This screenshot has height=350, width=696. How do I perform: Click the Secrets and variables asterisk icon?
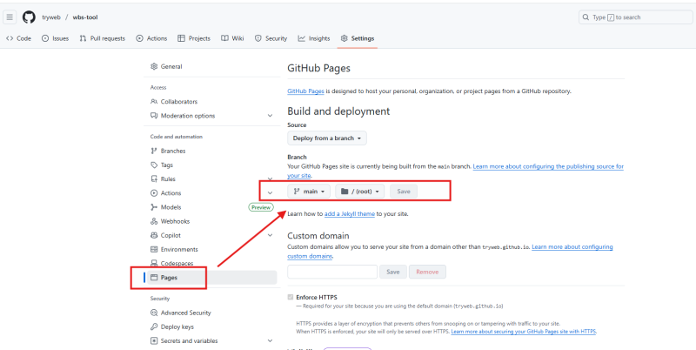click(154, 341)
